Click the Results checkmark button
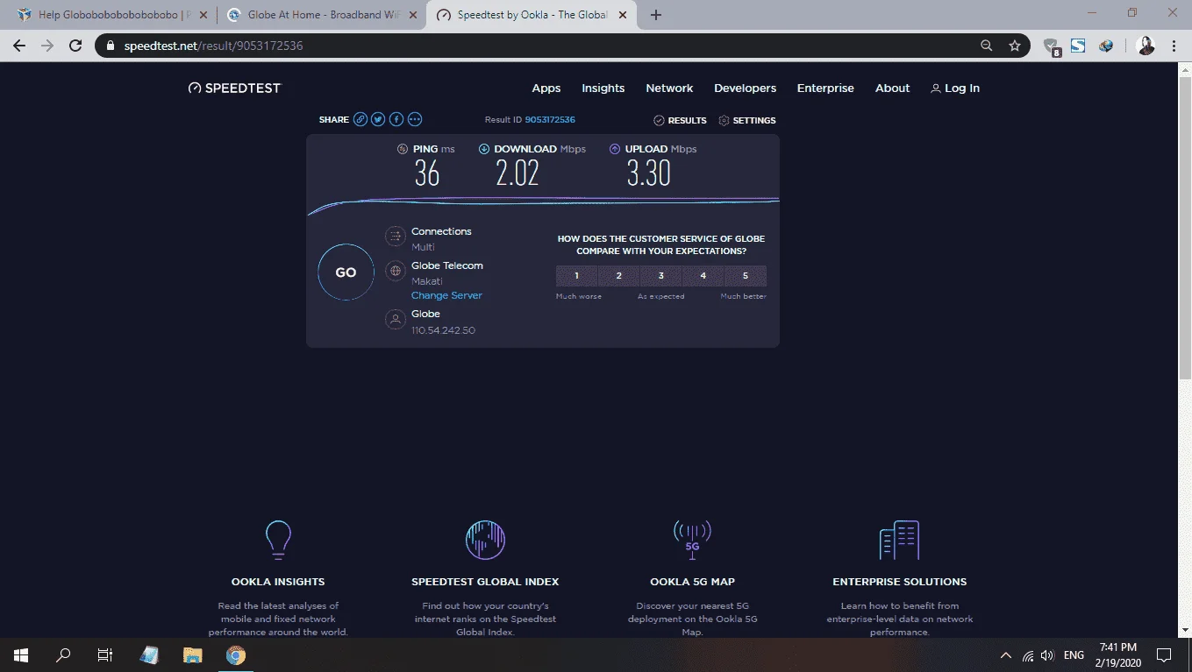1192x672 pixels. click(x=680, y=120)
